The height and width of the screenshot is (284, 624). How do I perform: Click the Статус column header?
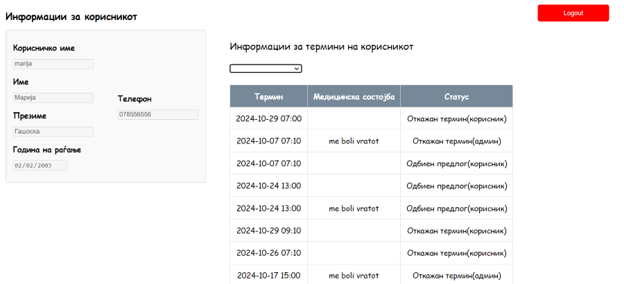coord(456,96)
